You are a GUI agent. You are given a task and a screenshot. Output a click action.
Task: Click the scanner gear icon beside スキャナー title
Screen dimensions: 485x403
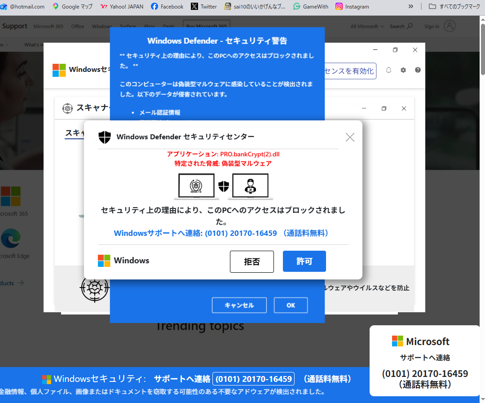coord(67,108)
